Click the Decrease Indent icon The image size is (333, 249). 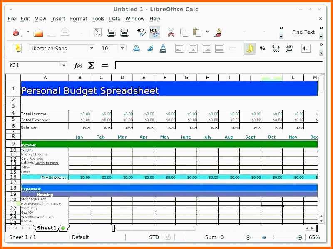click(306, 49)
